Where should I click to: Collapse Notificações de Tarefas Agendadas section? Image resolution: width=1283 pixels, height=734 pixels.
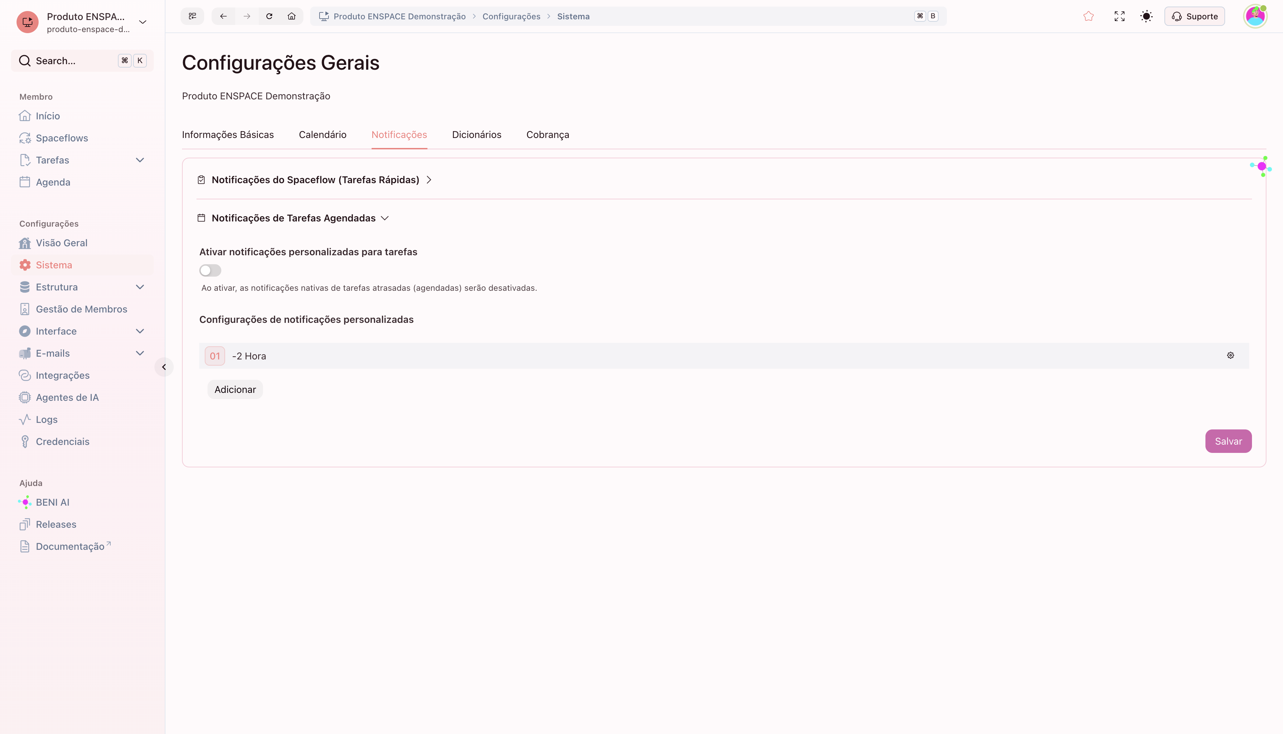point(293,218)
